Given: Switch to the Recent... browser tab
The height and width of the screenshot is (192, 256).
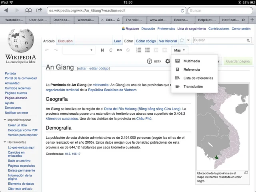Looking at the screenshot, I should coord(181,20).
